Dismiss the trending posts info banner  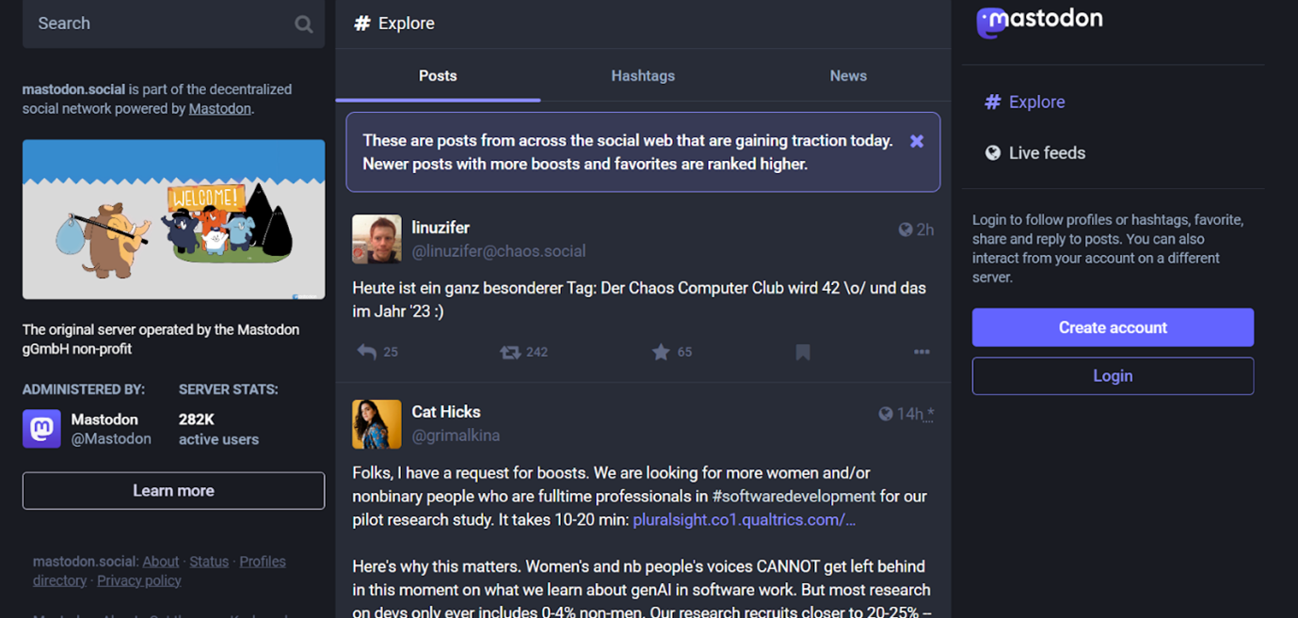pyautogui.click(x=916, y=141)
